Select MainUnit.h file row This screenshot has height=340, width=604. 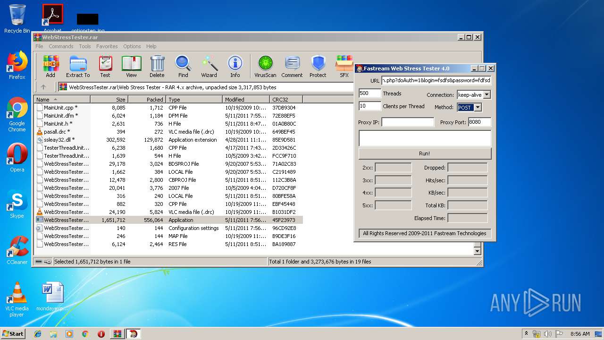[x=168, y=124]
